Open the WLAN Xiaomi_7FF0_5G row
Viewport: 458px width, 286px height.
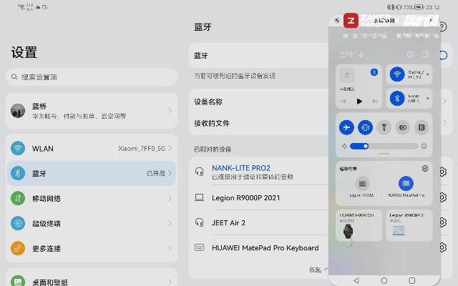coord(92,148)
